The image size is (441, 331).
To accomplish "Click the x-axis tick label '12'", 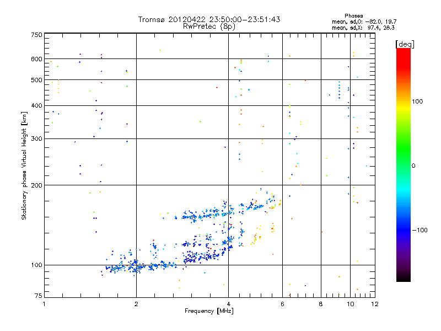I will point(375,304).
